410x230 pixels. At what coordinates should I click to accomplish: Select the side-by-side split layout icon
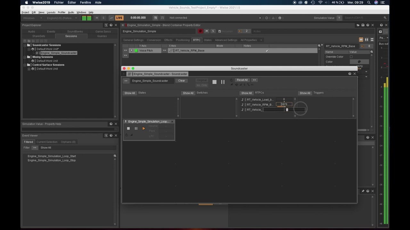(x=366, y=40)
